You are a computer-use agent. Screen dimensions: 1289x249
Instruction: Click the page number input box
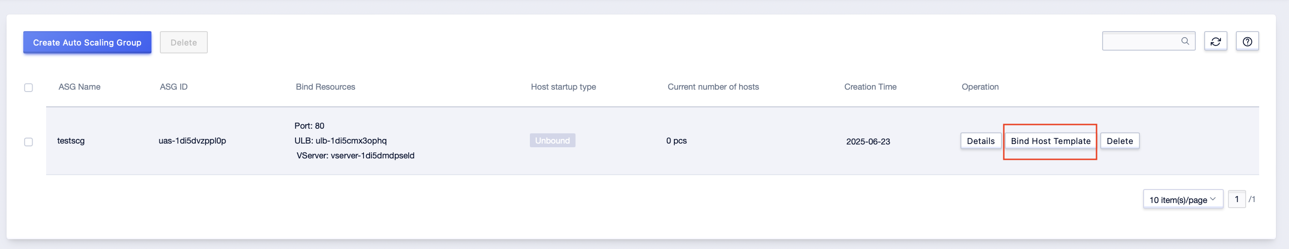click(x=1236, y=199)
